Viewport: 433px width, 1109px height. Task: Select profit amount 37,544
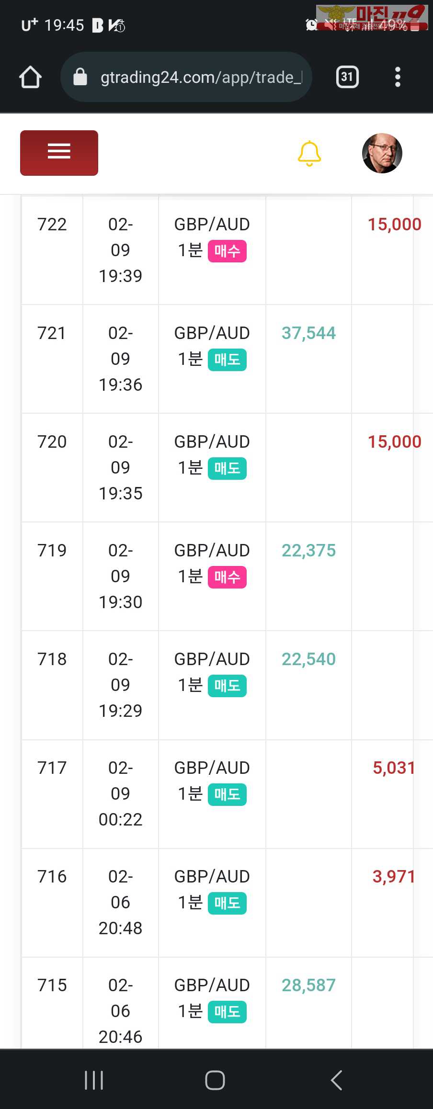(x=308, y=333)
